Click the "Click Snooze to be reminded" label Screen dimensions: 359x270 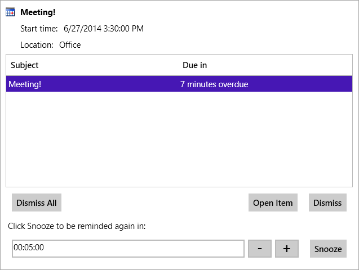tap(77, 226)
